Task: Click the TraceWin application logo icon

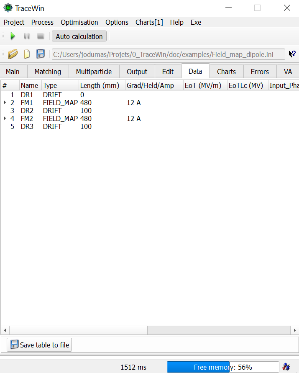Action: tap(8, 8)
